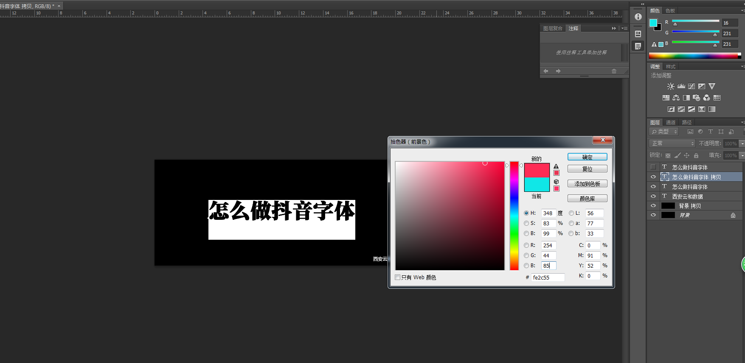Add Color Balance adjustment
The height and width of the screenshot is (363, 745).
click(676, 97)
